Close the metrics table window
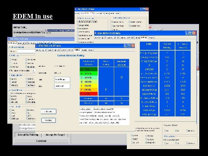The image size is (208, 156). [x=194, y=33]
